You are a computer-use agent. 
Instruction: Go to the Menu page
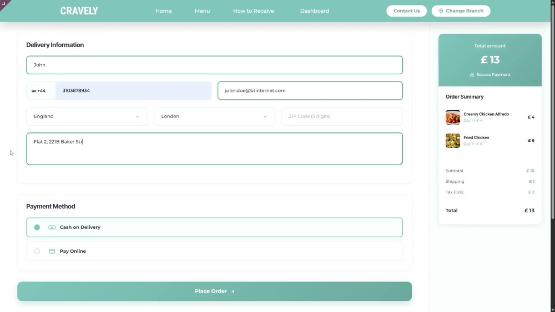click(x=202, y=11)
